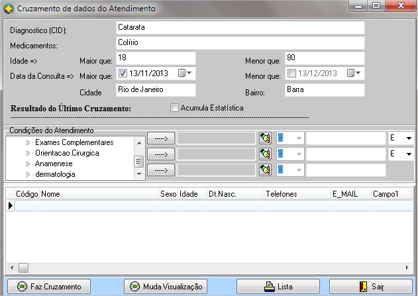418x296 pixels.
Task: Click the lookup icon in third condition row
Action: point(266,170)
